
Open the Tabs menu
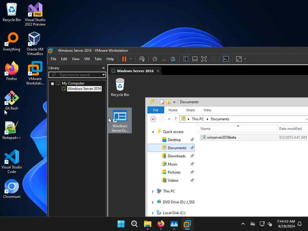(x=98, y=59)
